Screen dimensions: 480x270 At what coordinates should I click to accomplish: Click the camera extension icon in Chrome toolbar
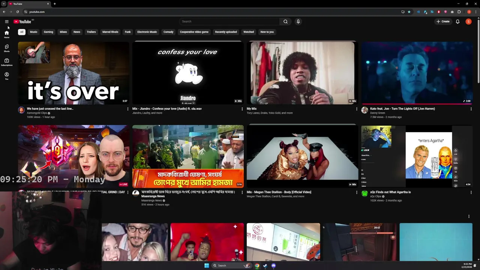[x=452, y=12]
